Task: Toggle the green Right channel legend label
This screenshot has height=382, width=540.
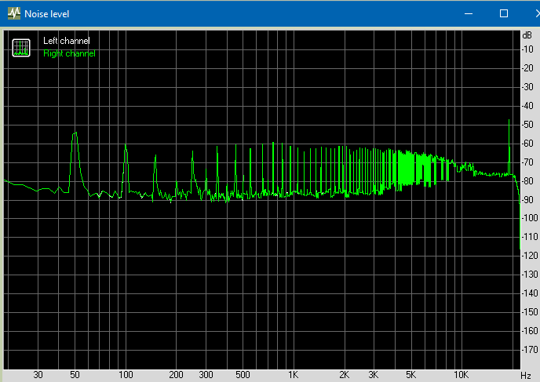Action: 69,53
